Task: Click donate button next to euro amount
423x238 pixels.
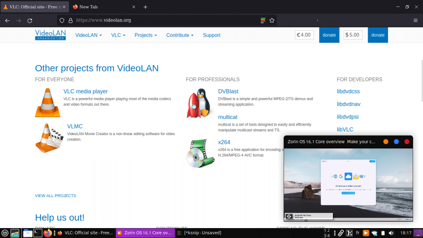Action: tap(329, 35)
